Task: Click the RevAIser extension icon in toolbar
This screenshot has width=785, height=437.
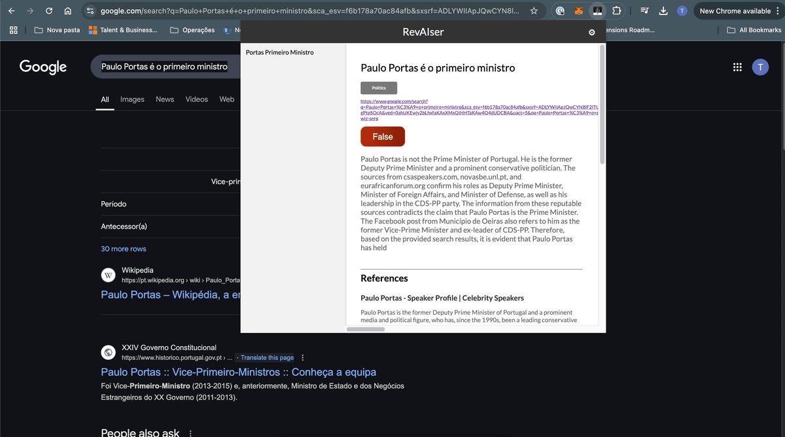Action: (597, 11)
